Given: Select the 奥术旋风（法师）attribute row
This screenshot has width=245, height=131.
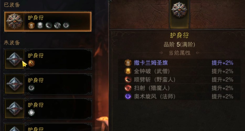Looking at the screenshot, I should pyautogui.click(x=179, y=96).
